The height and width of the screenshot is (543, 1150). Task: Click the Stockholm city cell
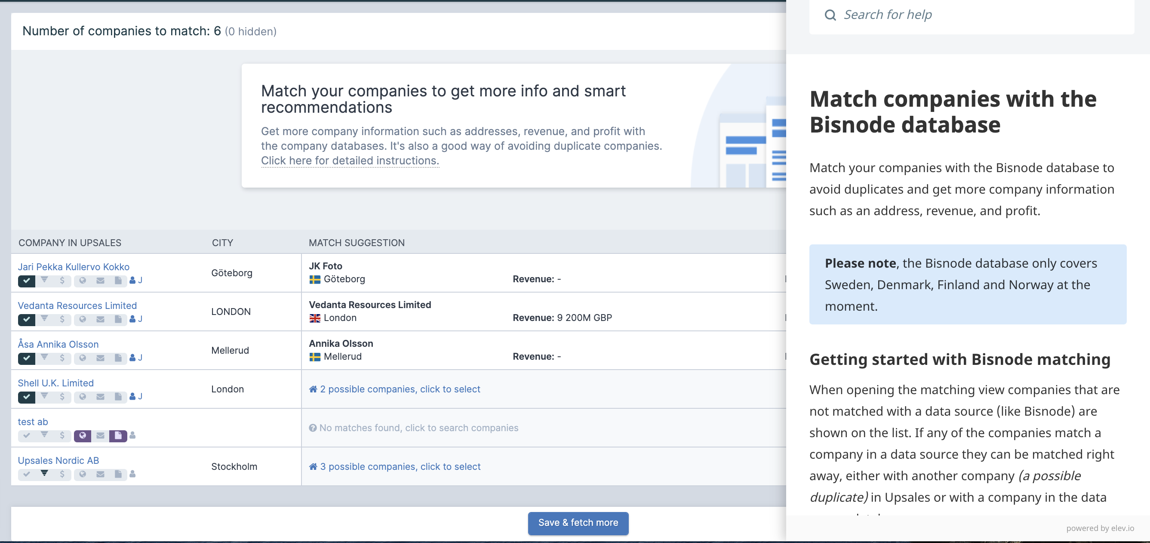pyautogui.click(x=234, y=467)
